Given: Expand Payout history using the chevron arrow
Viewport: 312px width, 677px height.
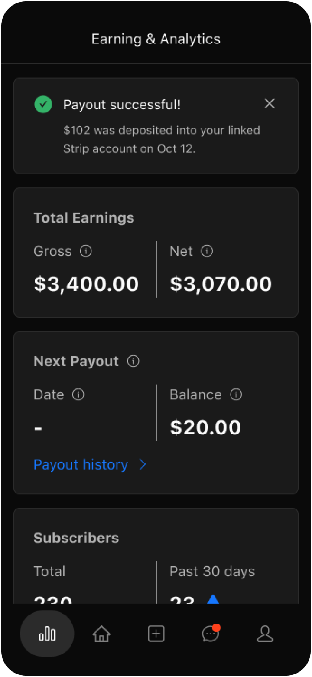Looking at the screenshot, I should (143, 465).
